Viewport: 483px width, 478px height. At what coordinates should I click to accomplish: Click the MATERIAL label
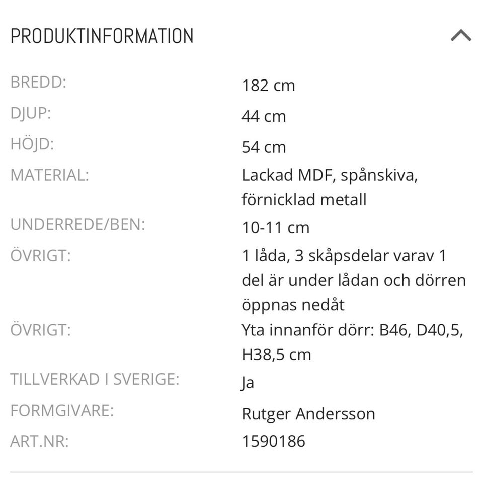point(49,175)
